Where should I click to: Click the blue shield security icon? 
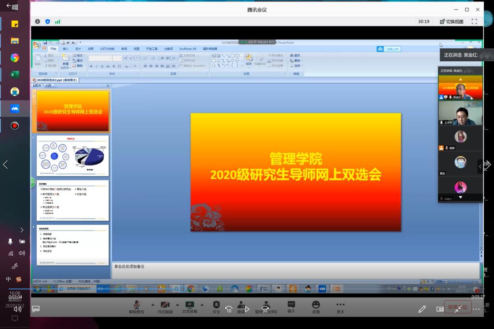click(47, 22)
